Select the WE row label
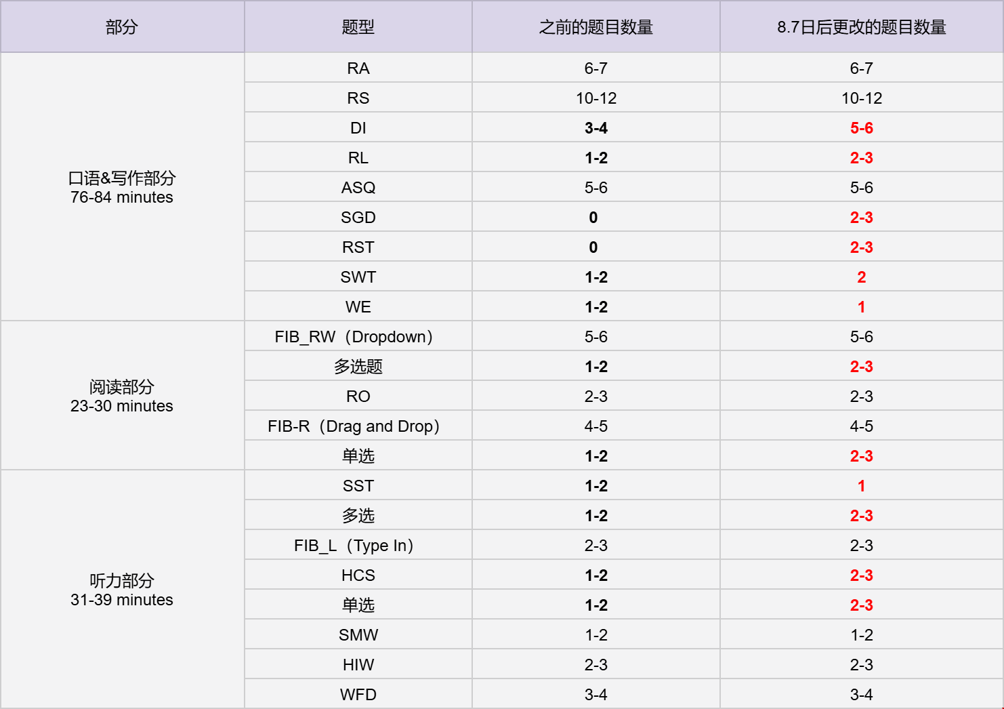 pyautogui.click(x=358, y=307)
